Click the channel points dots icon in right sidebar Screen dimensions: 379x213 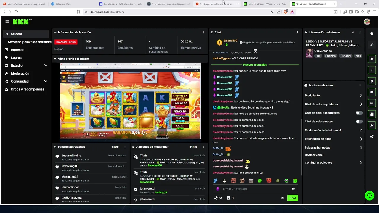[372, 136]
